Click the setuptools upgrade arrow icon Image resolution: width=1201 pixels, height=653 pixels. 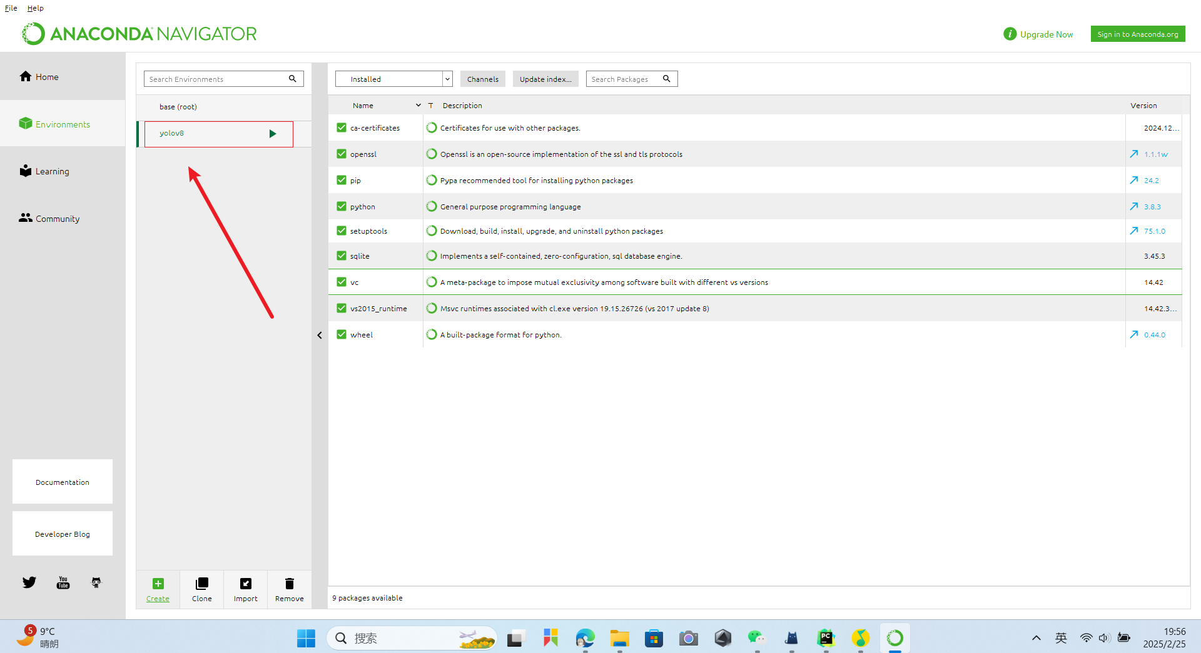pyautogui.click(x=1134, y=231)
